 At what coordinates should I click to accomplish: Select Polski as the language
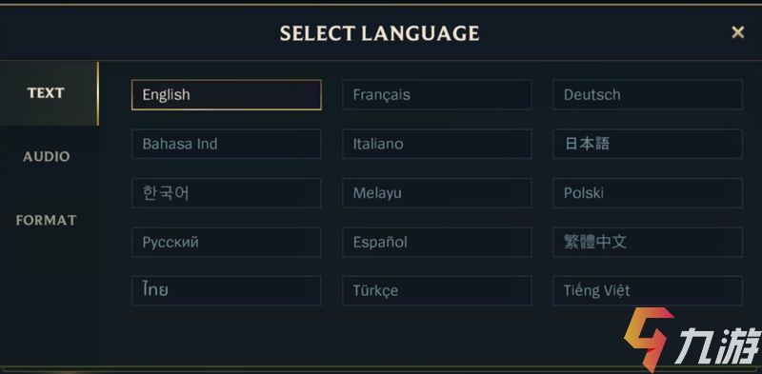tap(648, 193)
